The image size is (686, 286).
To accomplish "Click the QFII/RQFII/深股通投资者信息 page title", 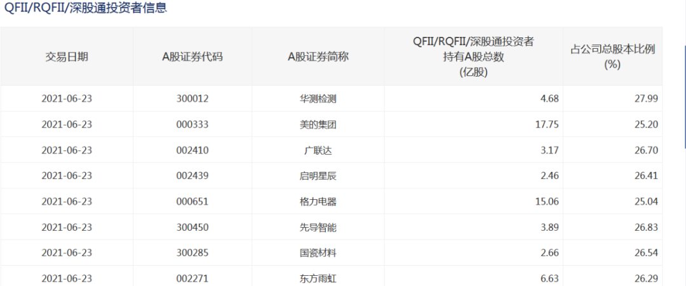I will (x=86, y=9).
